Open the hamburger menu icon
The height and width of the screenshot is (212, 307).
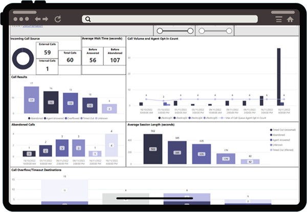(279, 19)
